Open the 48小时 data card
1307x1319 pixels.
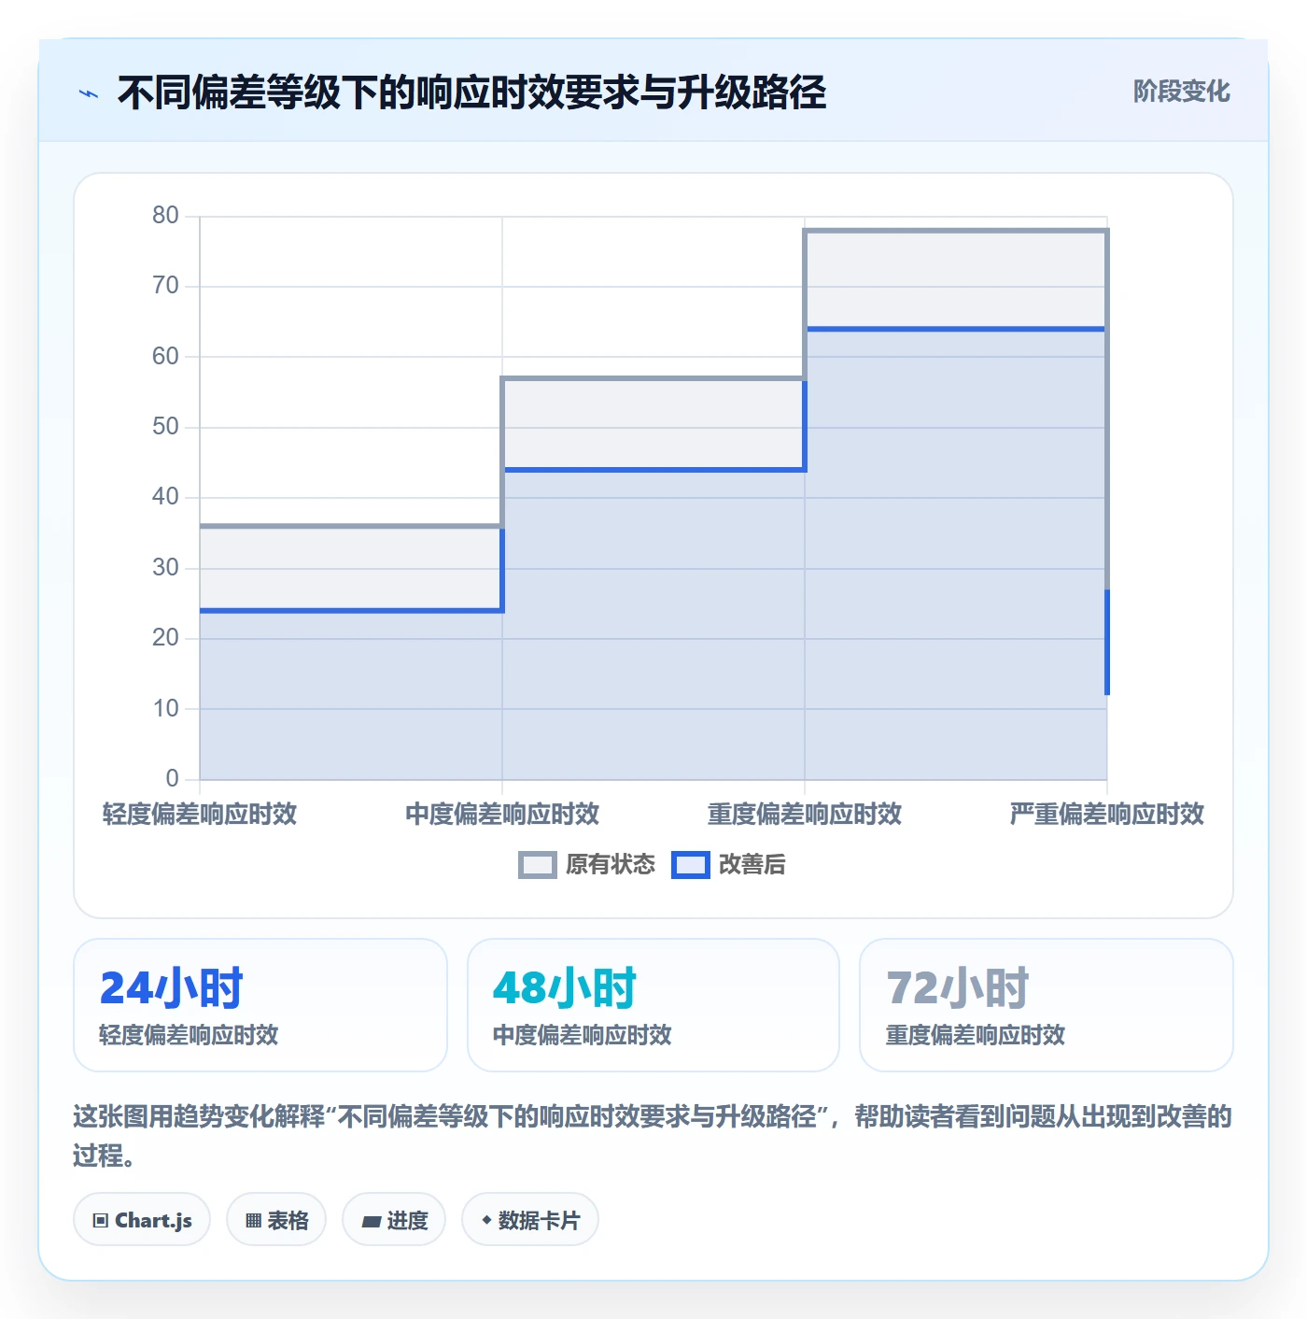(653, 1005)
